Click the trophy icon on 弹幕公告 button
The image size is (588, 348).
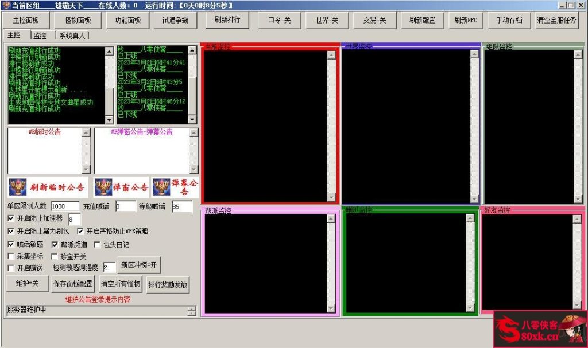pos(161,186)
